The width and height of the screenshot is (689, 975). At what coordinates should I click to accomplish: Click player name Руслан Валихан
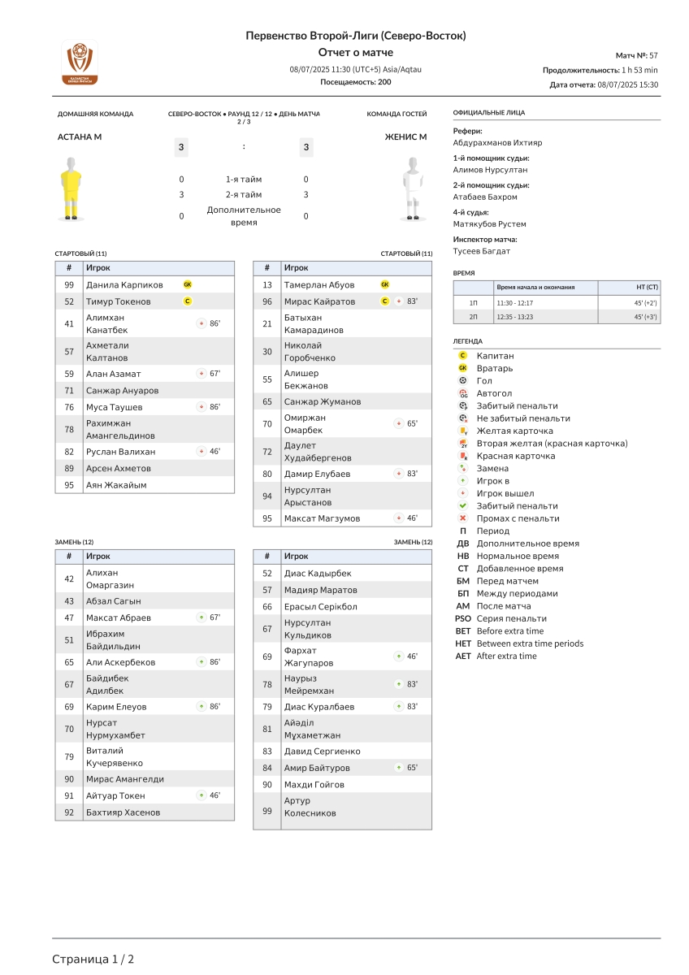point(120,452)
